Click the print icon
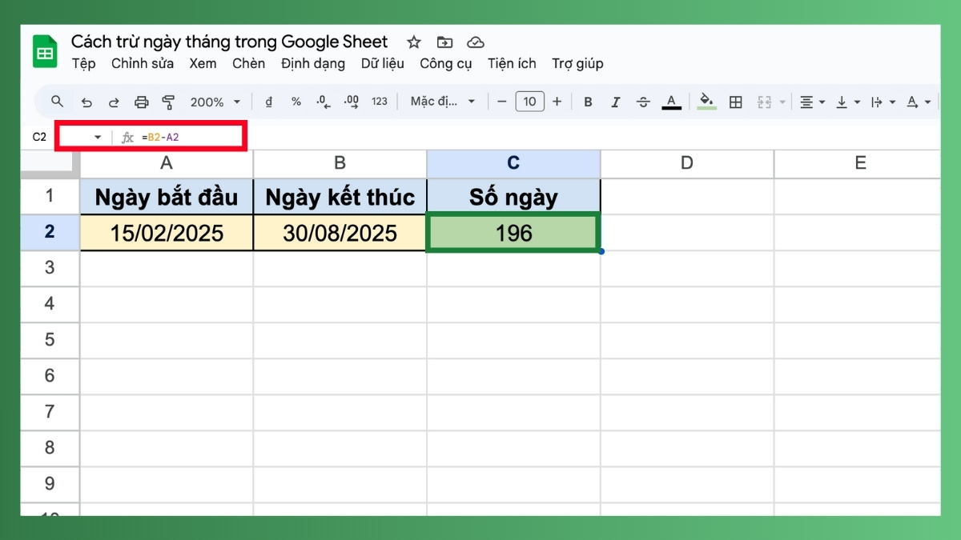The image size is (961, 540). 143,102
